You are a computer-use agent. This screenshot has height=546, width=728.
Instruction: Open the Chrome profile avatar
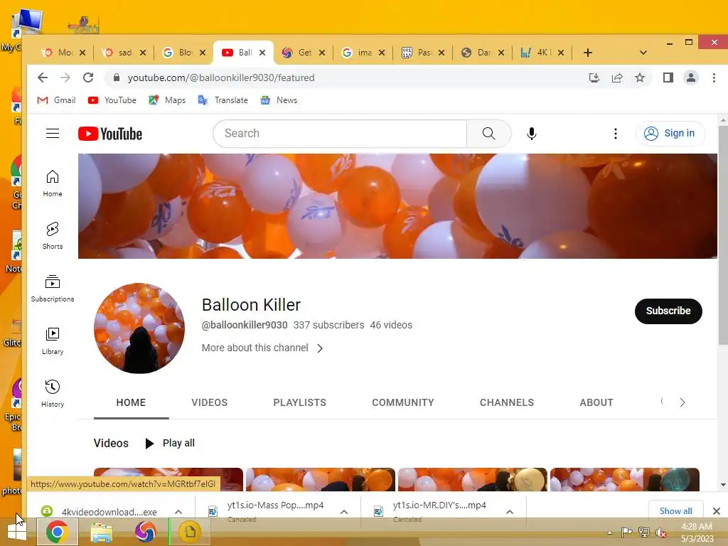click(691, 77)
